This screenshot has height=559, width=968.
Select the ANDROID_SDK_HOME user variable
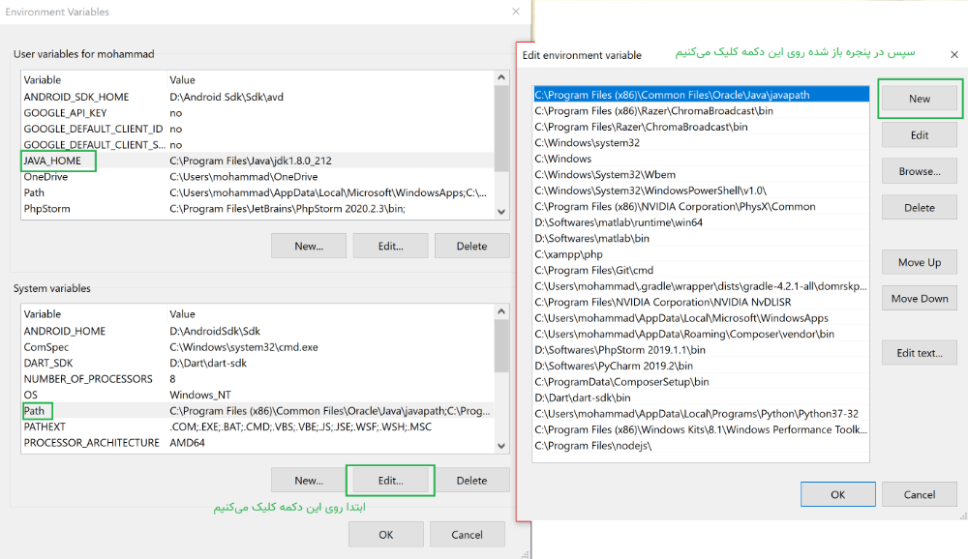click(x=257, y=97)
